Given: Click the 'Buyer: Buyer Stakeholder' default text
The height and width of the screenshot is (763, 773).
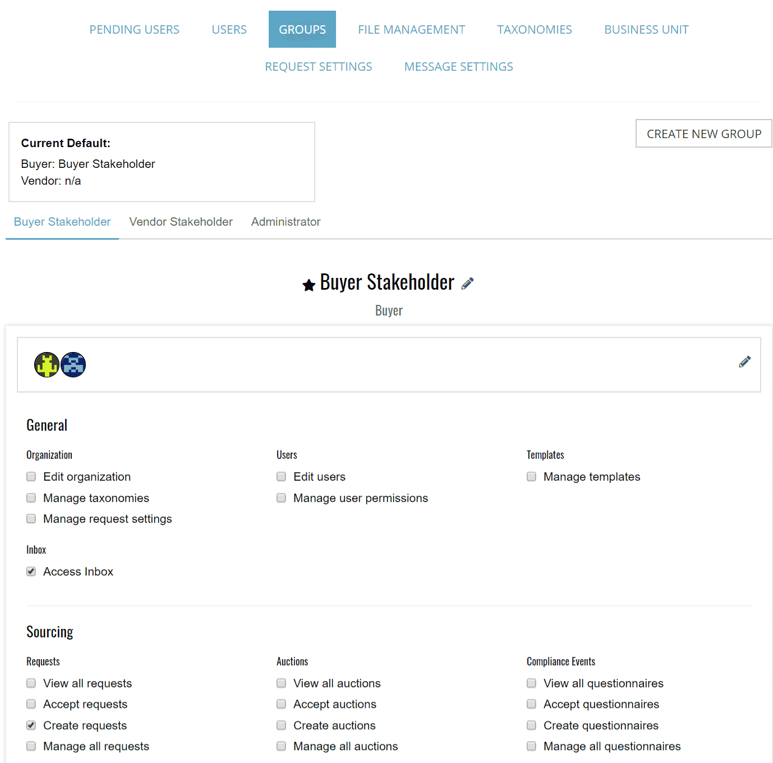Looking at the screenshot, I should [88, 164].
